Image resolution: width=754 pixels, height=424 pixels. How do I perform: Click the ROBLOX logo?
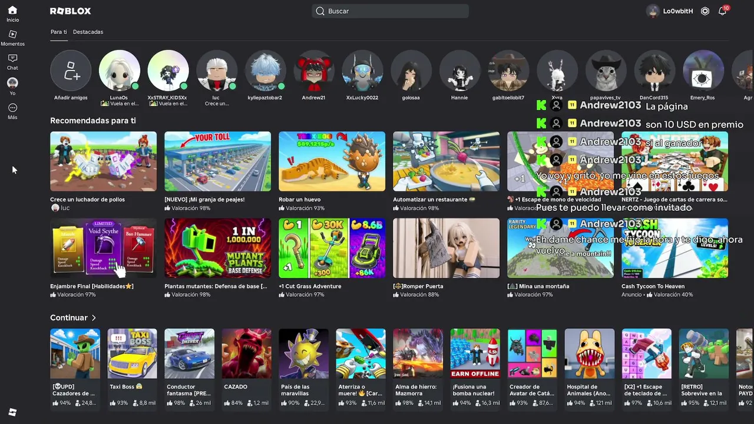click(x=70, y=11)
